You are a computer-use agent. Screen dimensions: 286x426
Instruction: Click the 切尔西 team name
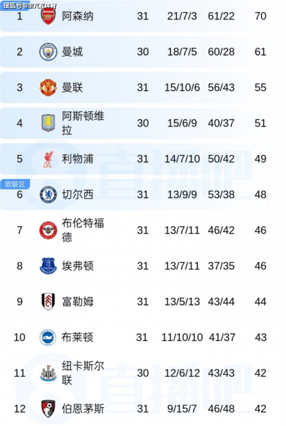click(x=78, y=194)
